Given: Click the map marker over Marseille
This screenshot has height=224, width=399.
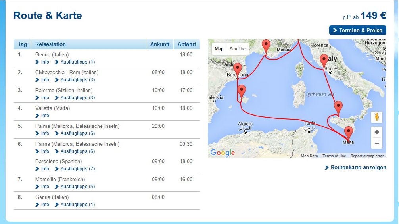Looking at the screenshot, I should coord(266,45).
